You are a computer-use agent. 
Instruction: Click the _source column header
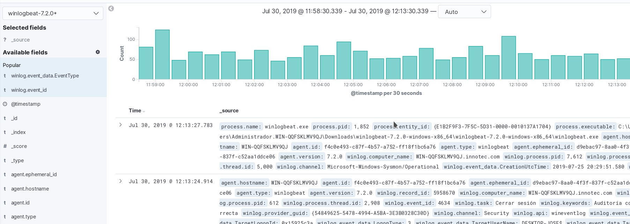tap(229, 111)
